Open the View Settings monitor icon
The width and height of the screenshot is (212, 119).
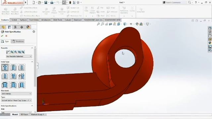click(147, 24)
